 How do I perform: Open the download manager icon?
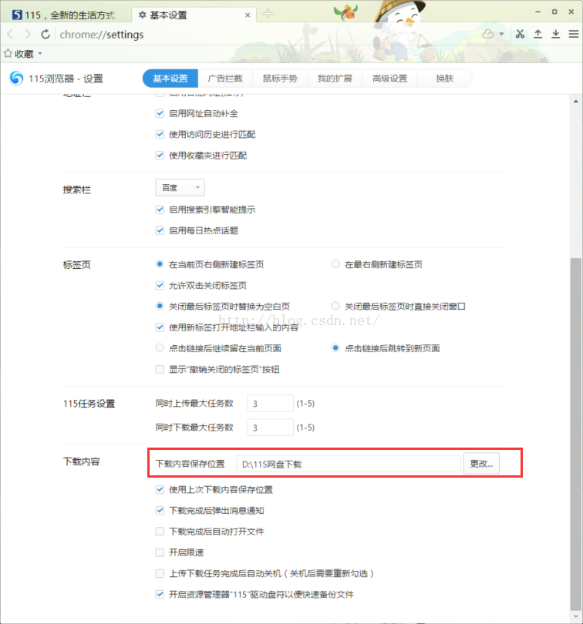click(x=556, y=34)
